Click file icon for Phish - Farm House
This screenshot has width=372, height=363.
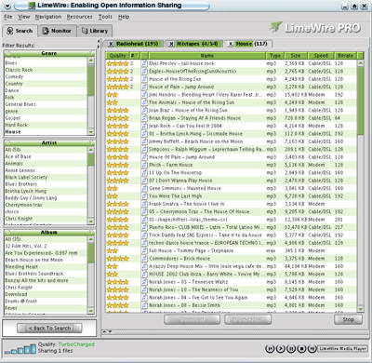(144, 165)
